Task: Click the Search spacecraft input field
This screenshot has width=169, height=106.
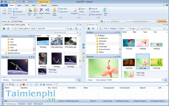Action: (x=65, y=32)
